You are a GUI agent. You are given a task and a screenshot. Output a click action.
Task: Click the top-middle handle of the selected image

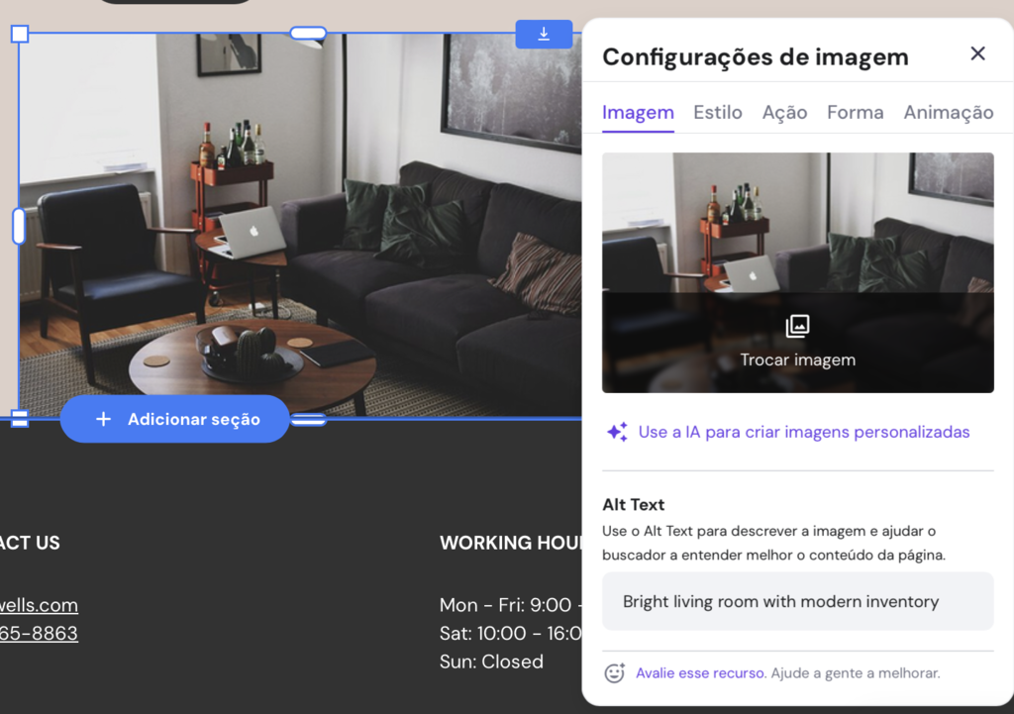(x=309, y=33)
